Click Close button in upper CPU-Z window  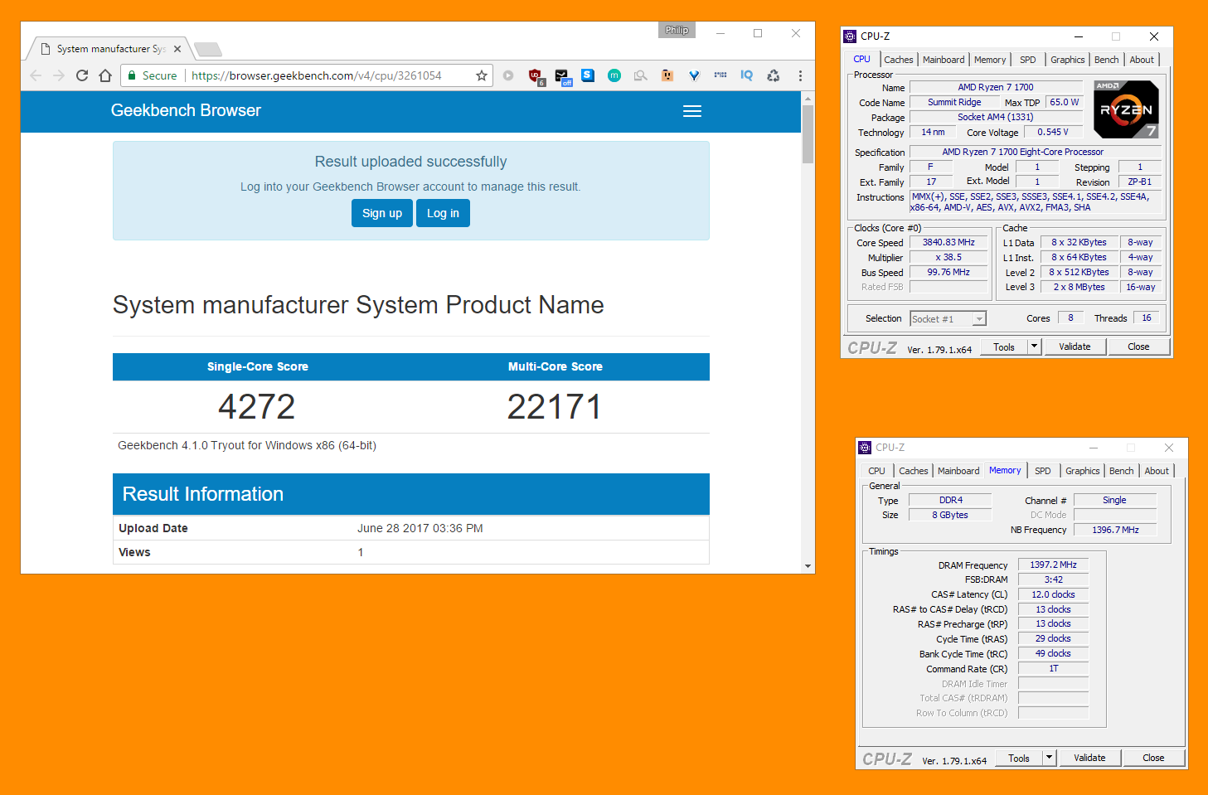(x=1138, y=347)
